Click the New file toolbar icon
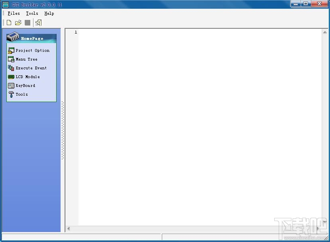The width and height of the screenshot is (330, 242). 9,23
